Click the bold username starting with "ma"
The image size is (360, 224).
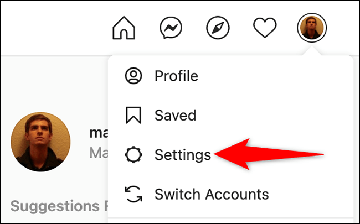point(99,133)
